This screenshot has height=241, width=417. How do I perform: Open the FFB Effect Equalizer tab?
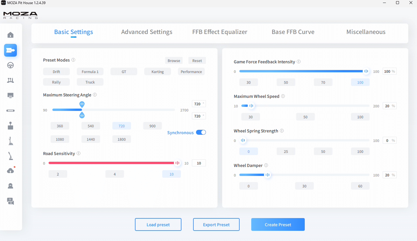[220, 32]
